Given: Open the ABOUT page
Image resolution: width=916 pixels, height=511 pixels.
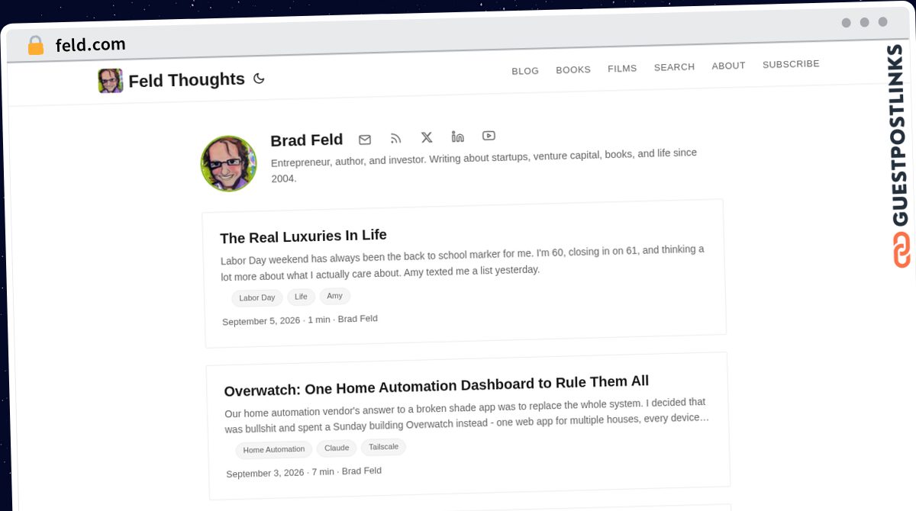Looking at the screenshot, I should click(728, 66).
